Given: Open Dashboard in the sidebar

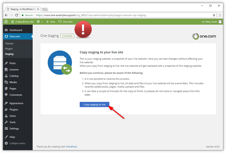Looking at the screenshot, I should tap(18, 30).
